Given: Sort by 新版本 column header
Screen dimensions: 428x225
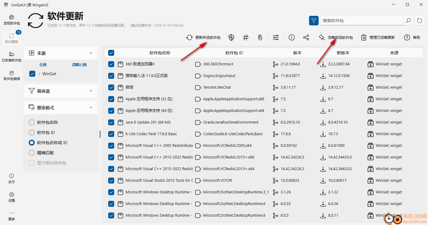Looking at the screenshot, I should 343,53.
